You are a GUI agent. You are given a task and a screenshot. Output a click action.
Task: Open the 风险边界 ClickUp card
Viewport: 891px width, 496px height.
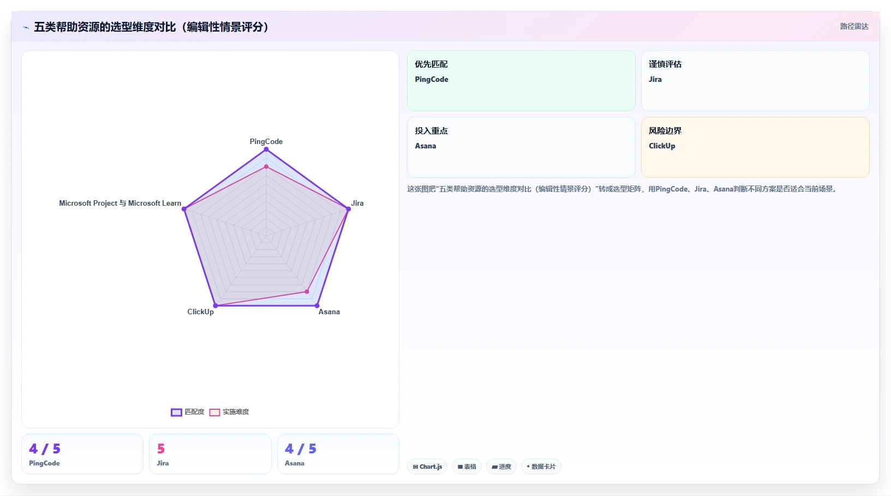point(755,147)
